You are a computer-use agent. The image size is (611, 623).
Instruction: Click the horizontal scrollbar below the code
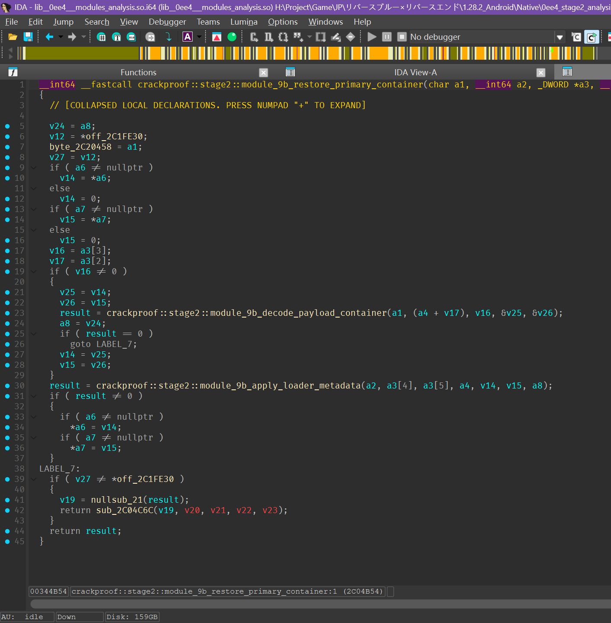(x=320, y=604)
